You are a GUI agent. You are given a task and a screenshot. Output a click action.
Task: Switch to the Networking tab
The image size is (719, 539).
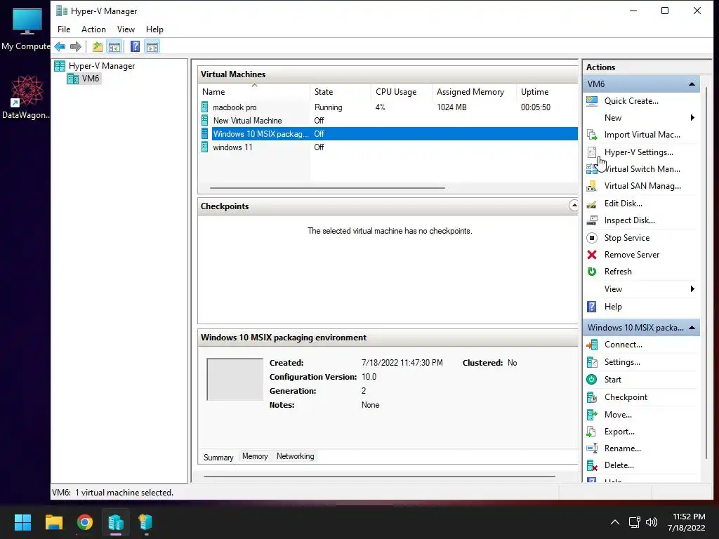click(296, 456)
